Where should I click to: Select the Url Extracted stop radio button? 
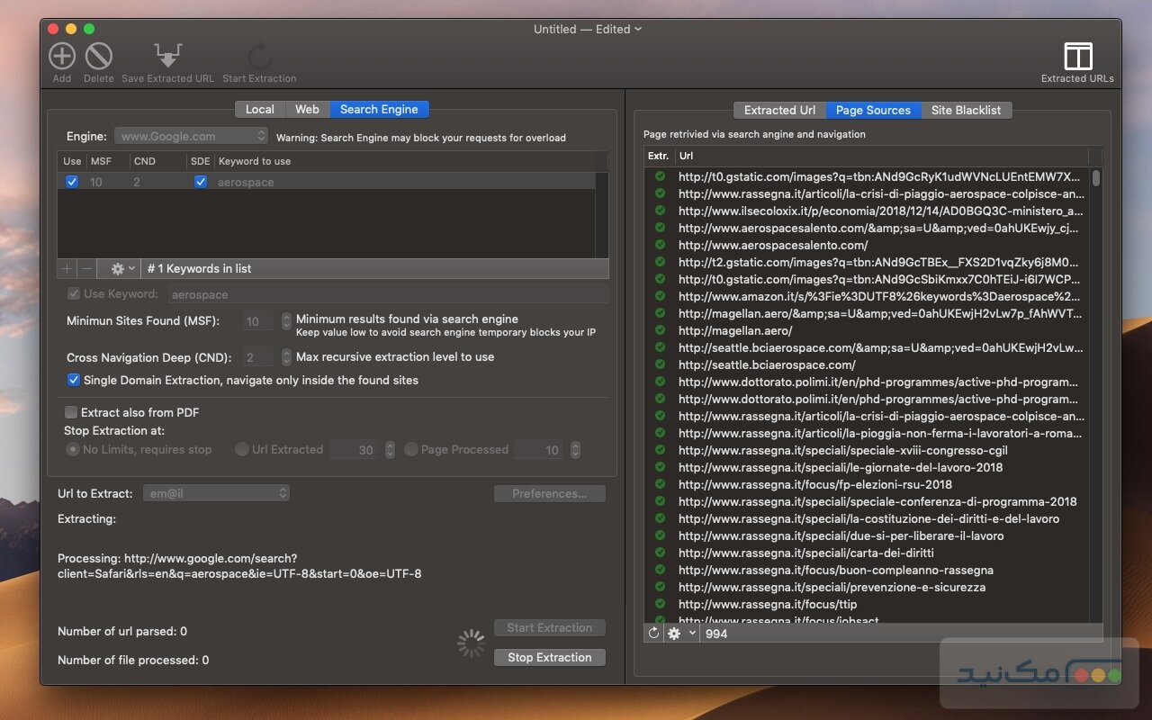coord(241,449)
